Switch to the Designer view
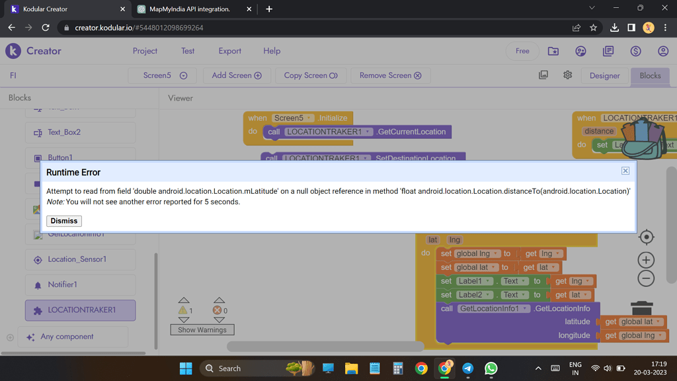677x381 pixels. click(x=604, y=75)
